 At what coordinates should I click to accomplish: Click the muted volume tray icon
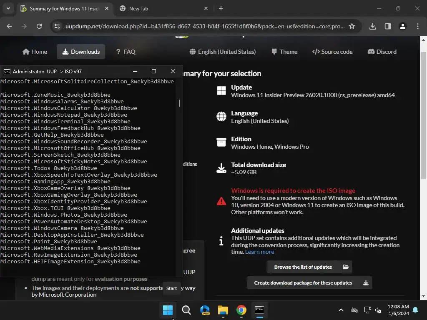378,310
